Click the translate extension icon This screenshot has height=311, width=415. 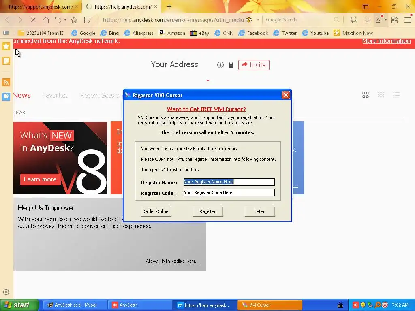[x=379, y=19]
